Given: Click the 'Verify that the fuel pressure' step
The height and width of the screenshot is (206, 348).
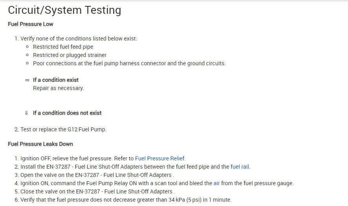Looking at the screenshot, I should [x=126, y=200].
